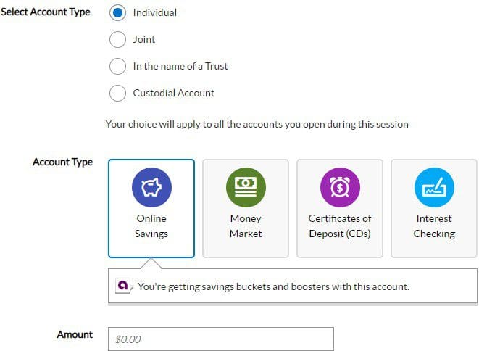This screenshot has height=351, width=479.
Task: Click the In the name of a Trust label
Action: [180, 66]
